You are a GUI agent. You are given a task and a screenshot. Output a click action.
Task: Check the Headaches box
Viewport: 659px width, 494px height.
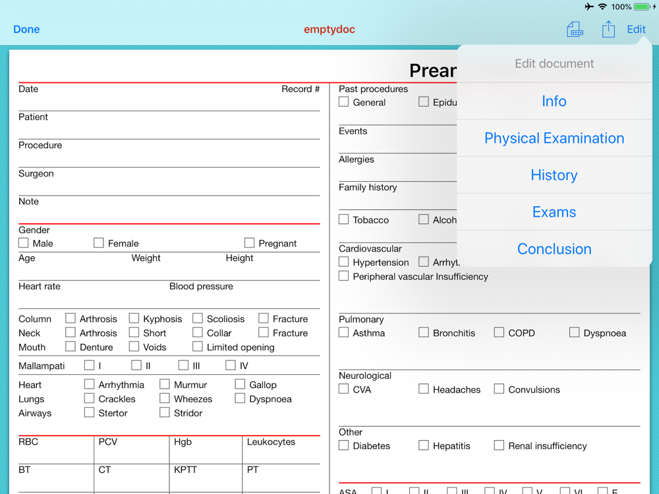424,389
